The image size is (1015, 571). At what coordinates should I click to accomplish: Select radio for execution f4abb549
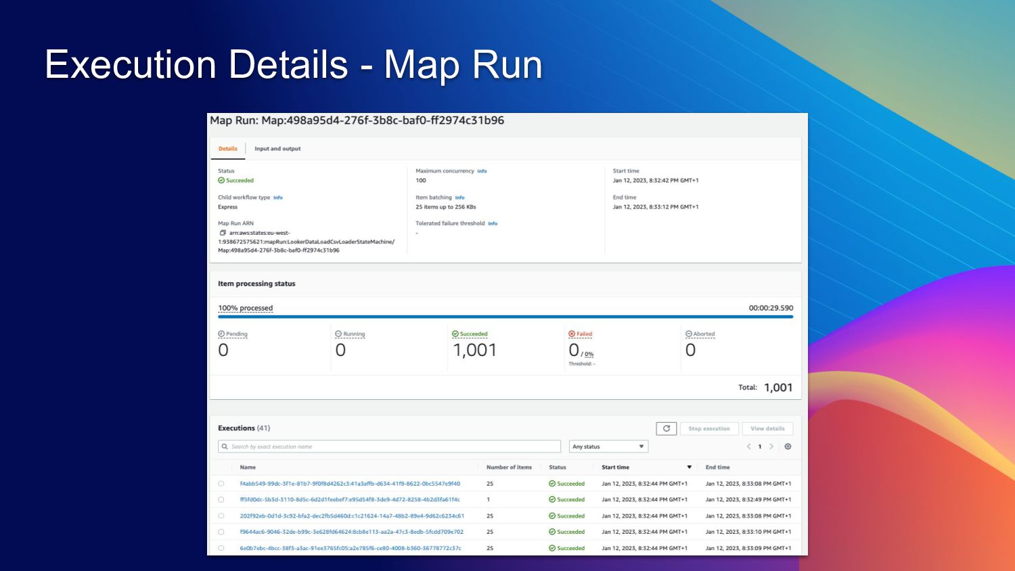221,484
